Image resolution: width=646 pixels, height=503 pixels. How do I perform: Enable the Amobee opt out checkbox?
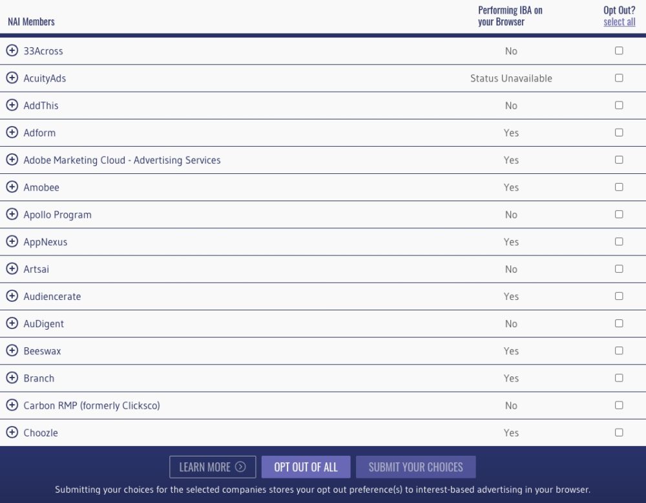(x=619, y=187)
